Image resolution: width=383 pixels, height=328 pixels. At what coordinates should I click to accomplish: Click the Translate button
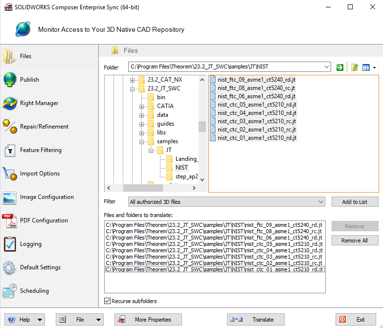[256, 320]
